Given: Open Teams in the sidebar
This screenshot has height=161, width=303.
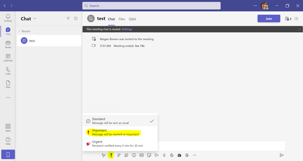Looking at the screenshot, I should click(8, 44).
